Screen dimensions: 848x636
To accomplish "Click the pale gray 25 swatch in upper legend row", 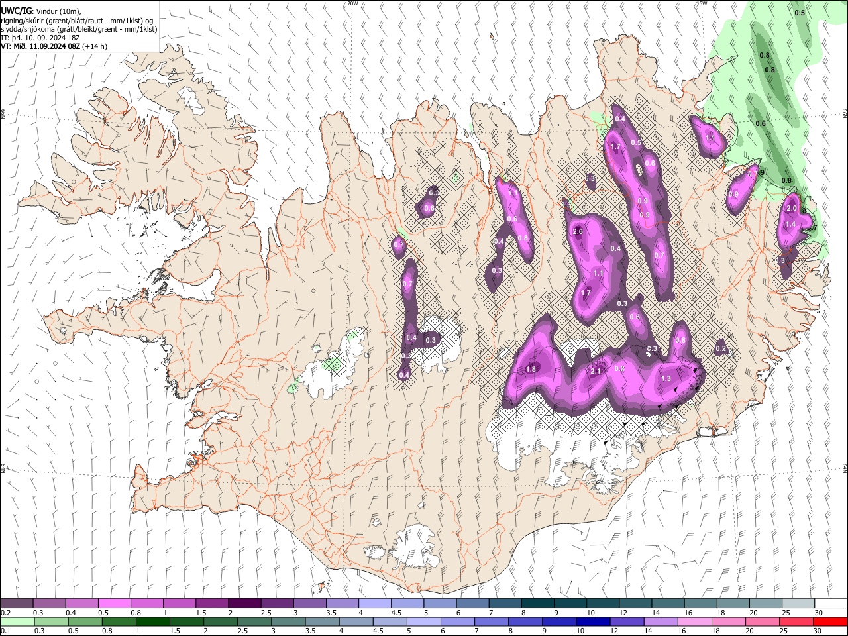I will coord(799,604).
